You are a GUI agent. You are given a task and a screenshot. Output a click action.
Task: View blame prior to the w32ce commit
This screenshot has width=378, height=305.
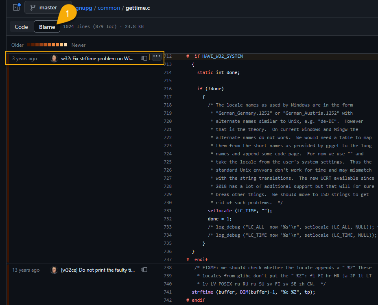click(x=144, y=270)
